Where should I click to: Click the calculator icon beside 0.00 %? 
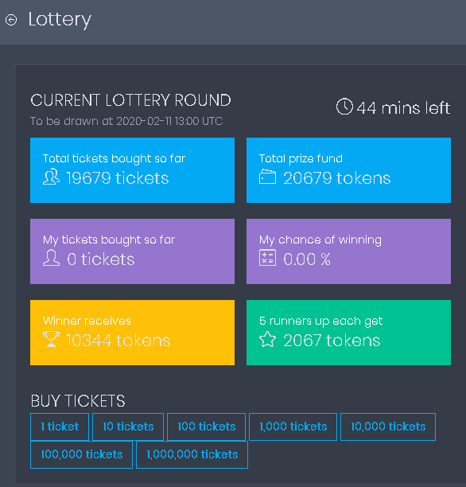[267, 258]
